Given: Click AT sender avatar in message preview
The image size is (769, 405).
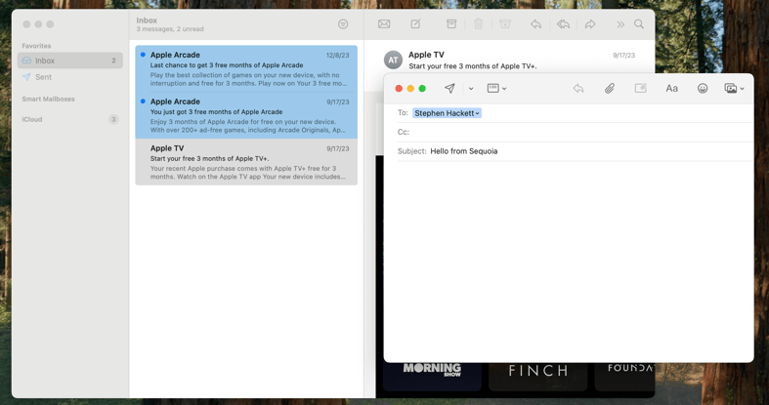Looking at the screenshot, I should (x=393, y=60).
